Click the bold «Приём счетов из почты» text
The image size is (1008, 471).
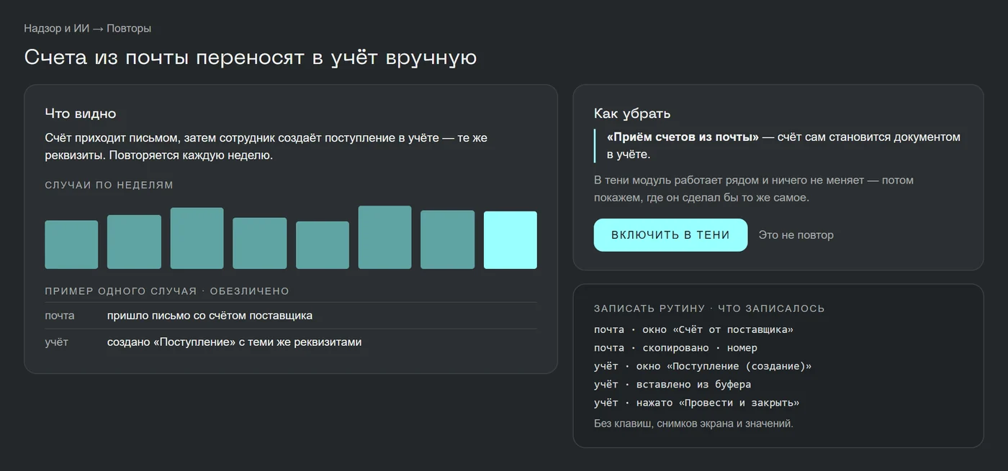(683, 137)
